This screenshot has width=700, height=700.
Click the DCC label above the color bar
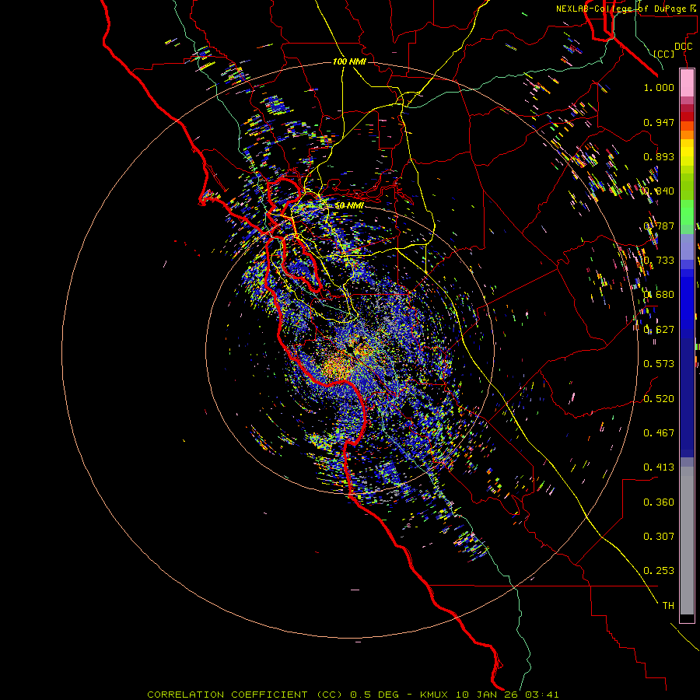click(x=683, y=47)
